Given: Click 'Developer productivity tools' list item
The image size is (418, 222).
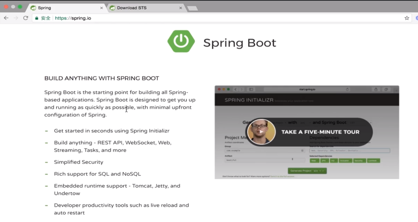Looking at the screenshot, I should (121, 209).
